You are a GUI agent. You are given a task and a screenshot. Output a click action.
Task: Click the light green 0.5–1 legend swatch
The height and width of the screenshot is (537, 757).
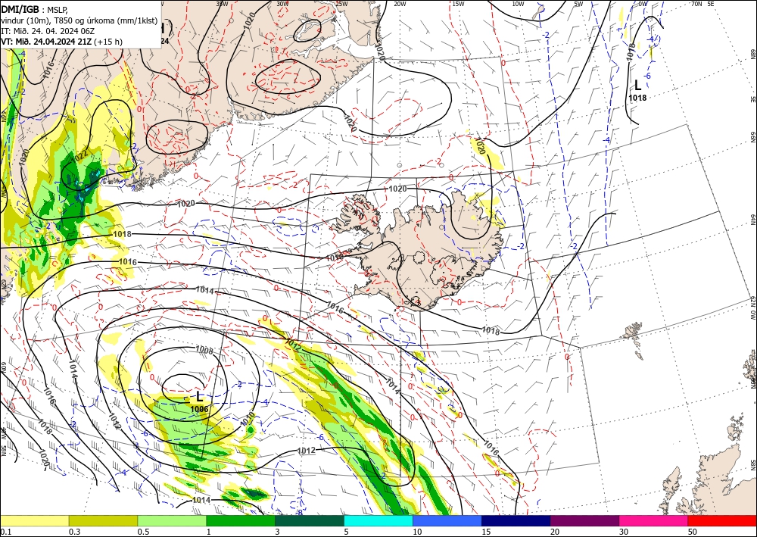coord(172,520)
